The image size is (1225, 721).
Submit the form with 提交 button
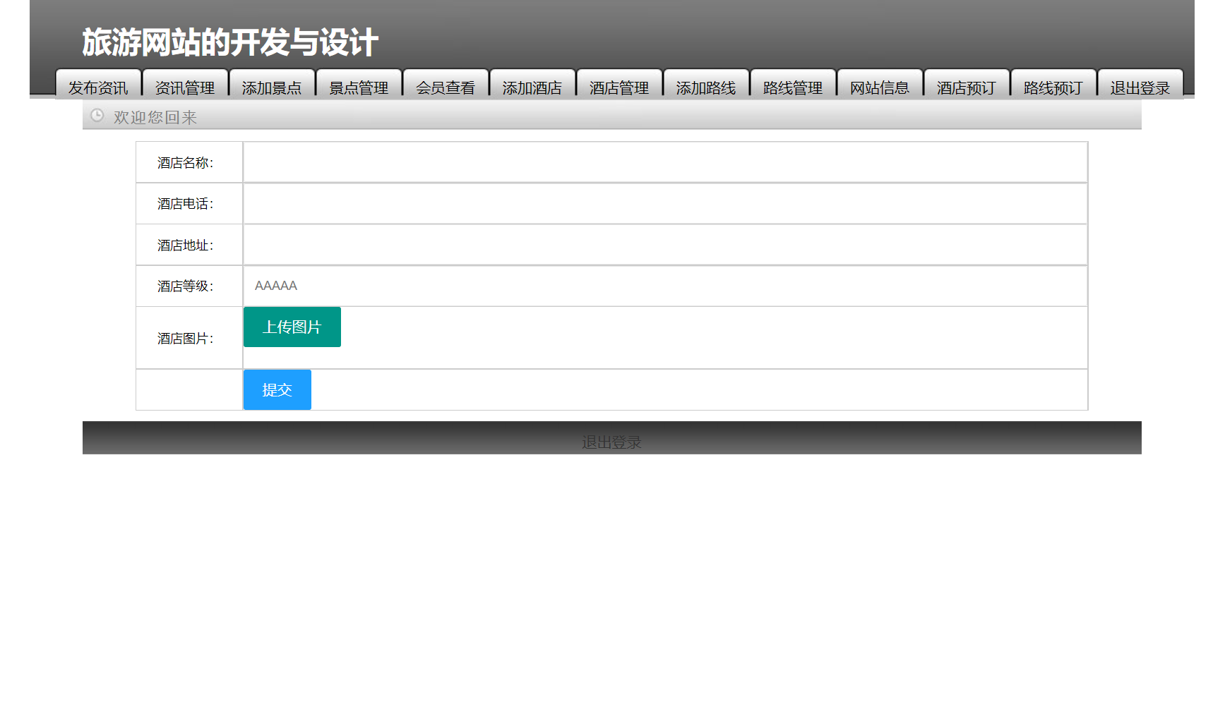(x=277, y=389)
